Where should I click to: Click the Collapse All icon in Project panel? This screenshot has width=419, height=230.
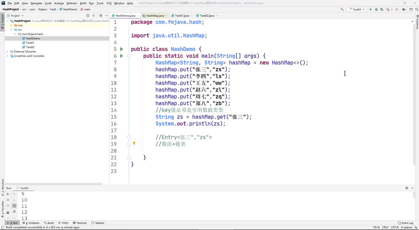(94, 15)
